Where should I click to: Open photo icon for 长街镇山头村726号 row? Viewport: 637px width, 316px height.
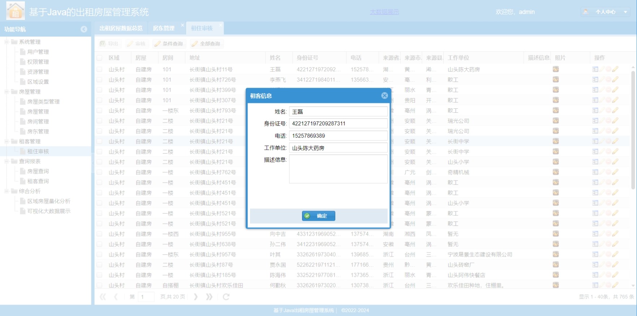556,79
